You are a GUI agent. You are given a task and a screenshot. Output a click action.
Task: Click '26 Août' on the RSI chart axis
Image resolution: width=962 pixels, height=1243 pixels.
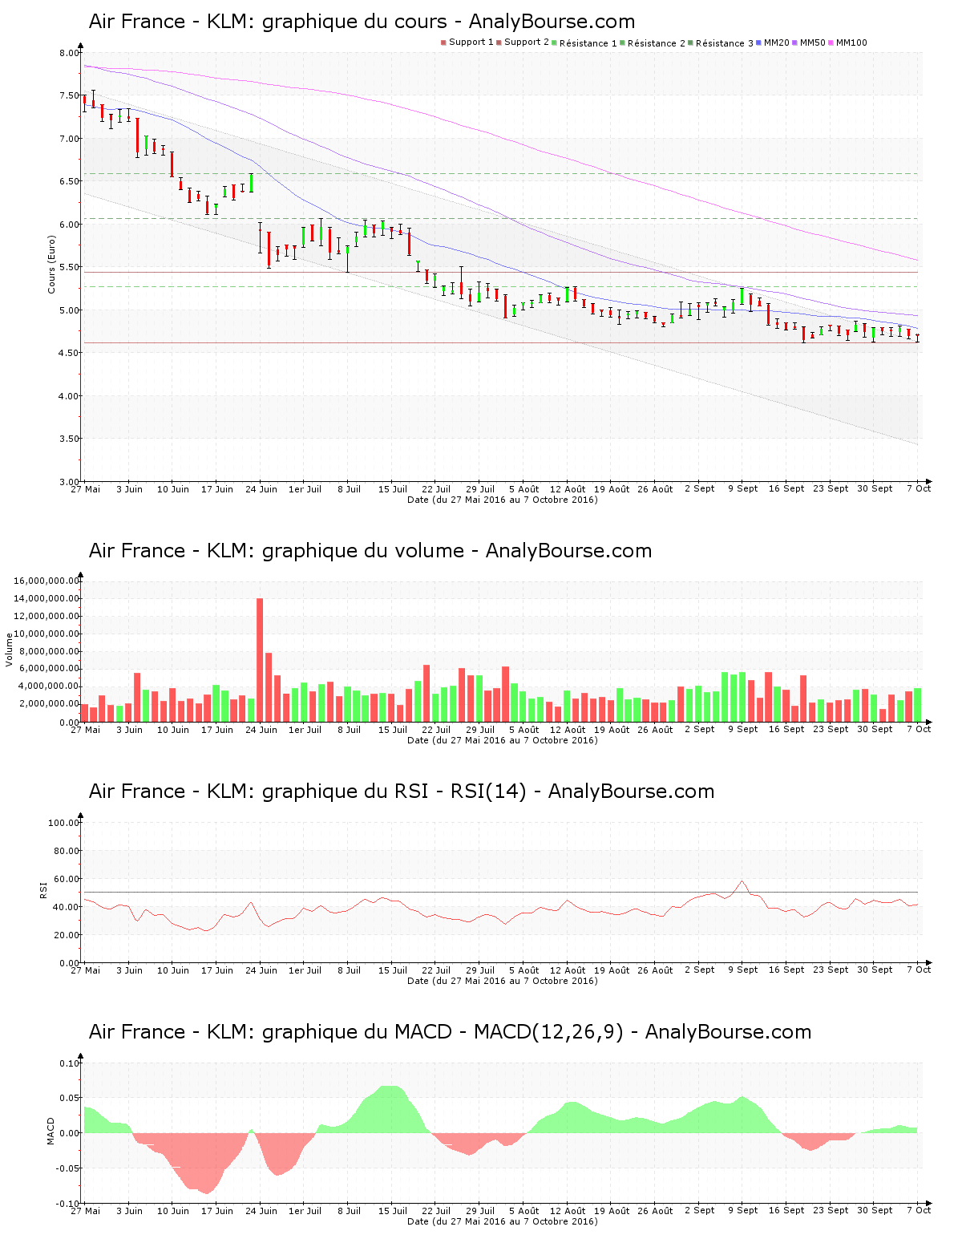tap(655, 970)
